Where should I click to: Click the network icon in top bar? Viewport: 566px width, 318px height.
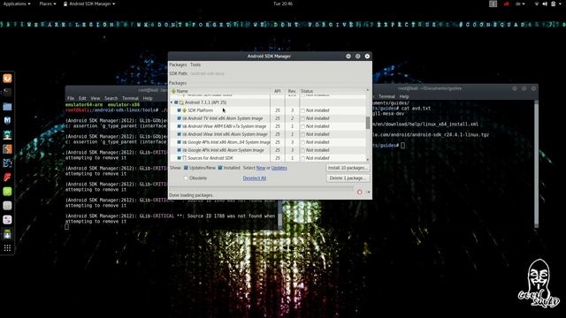click(x=537, y=4)
